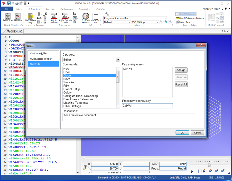Click the Renumber block numbers icon
This screenshot has height=181, width=232.
pos(8,16)
